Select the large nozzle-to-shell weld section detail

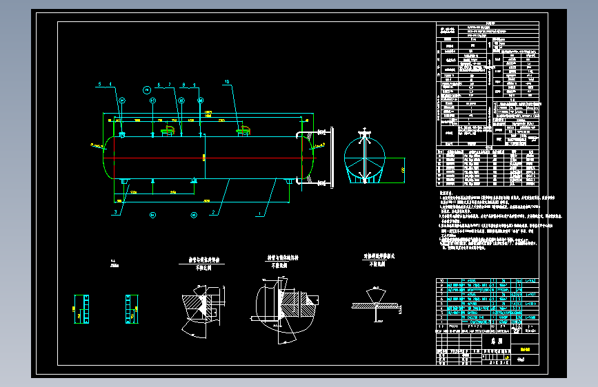[284, 311]
